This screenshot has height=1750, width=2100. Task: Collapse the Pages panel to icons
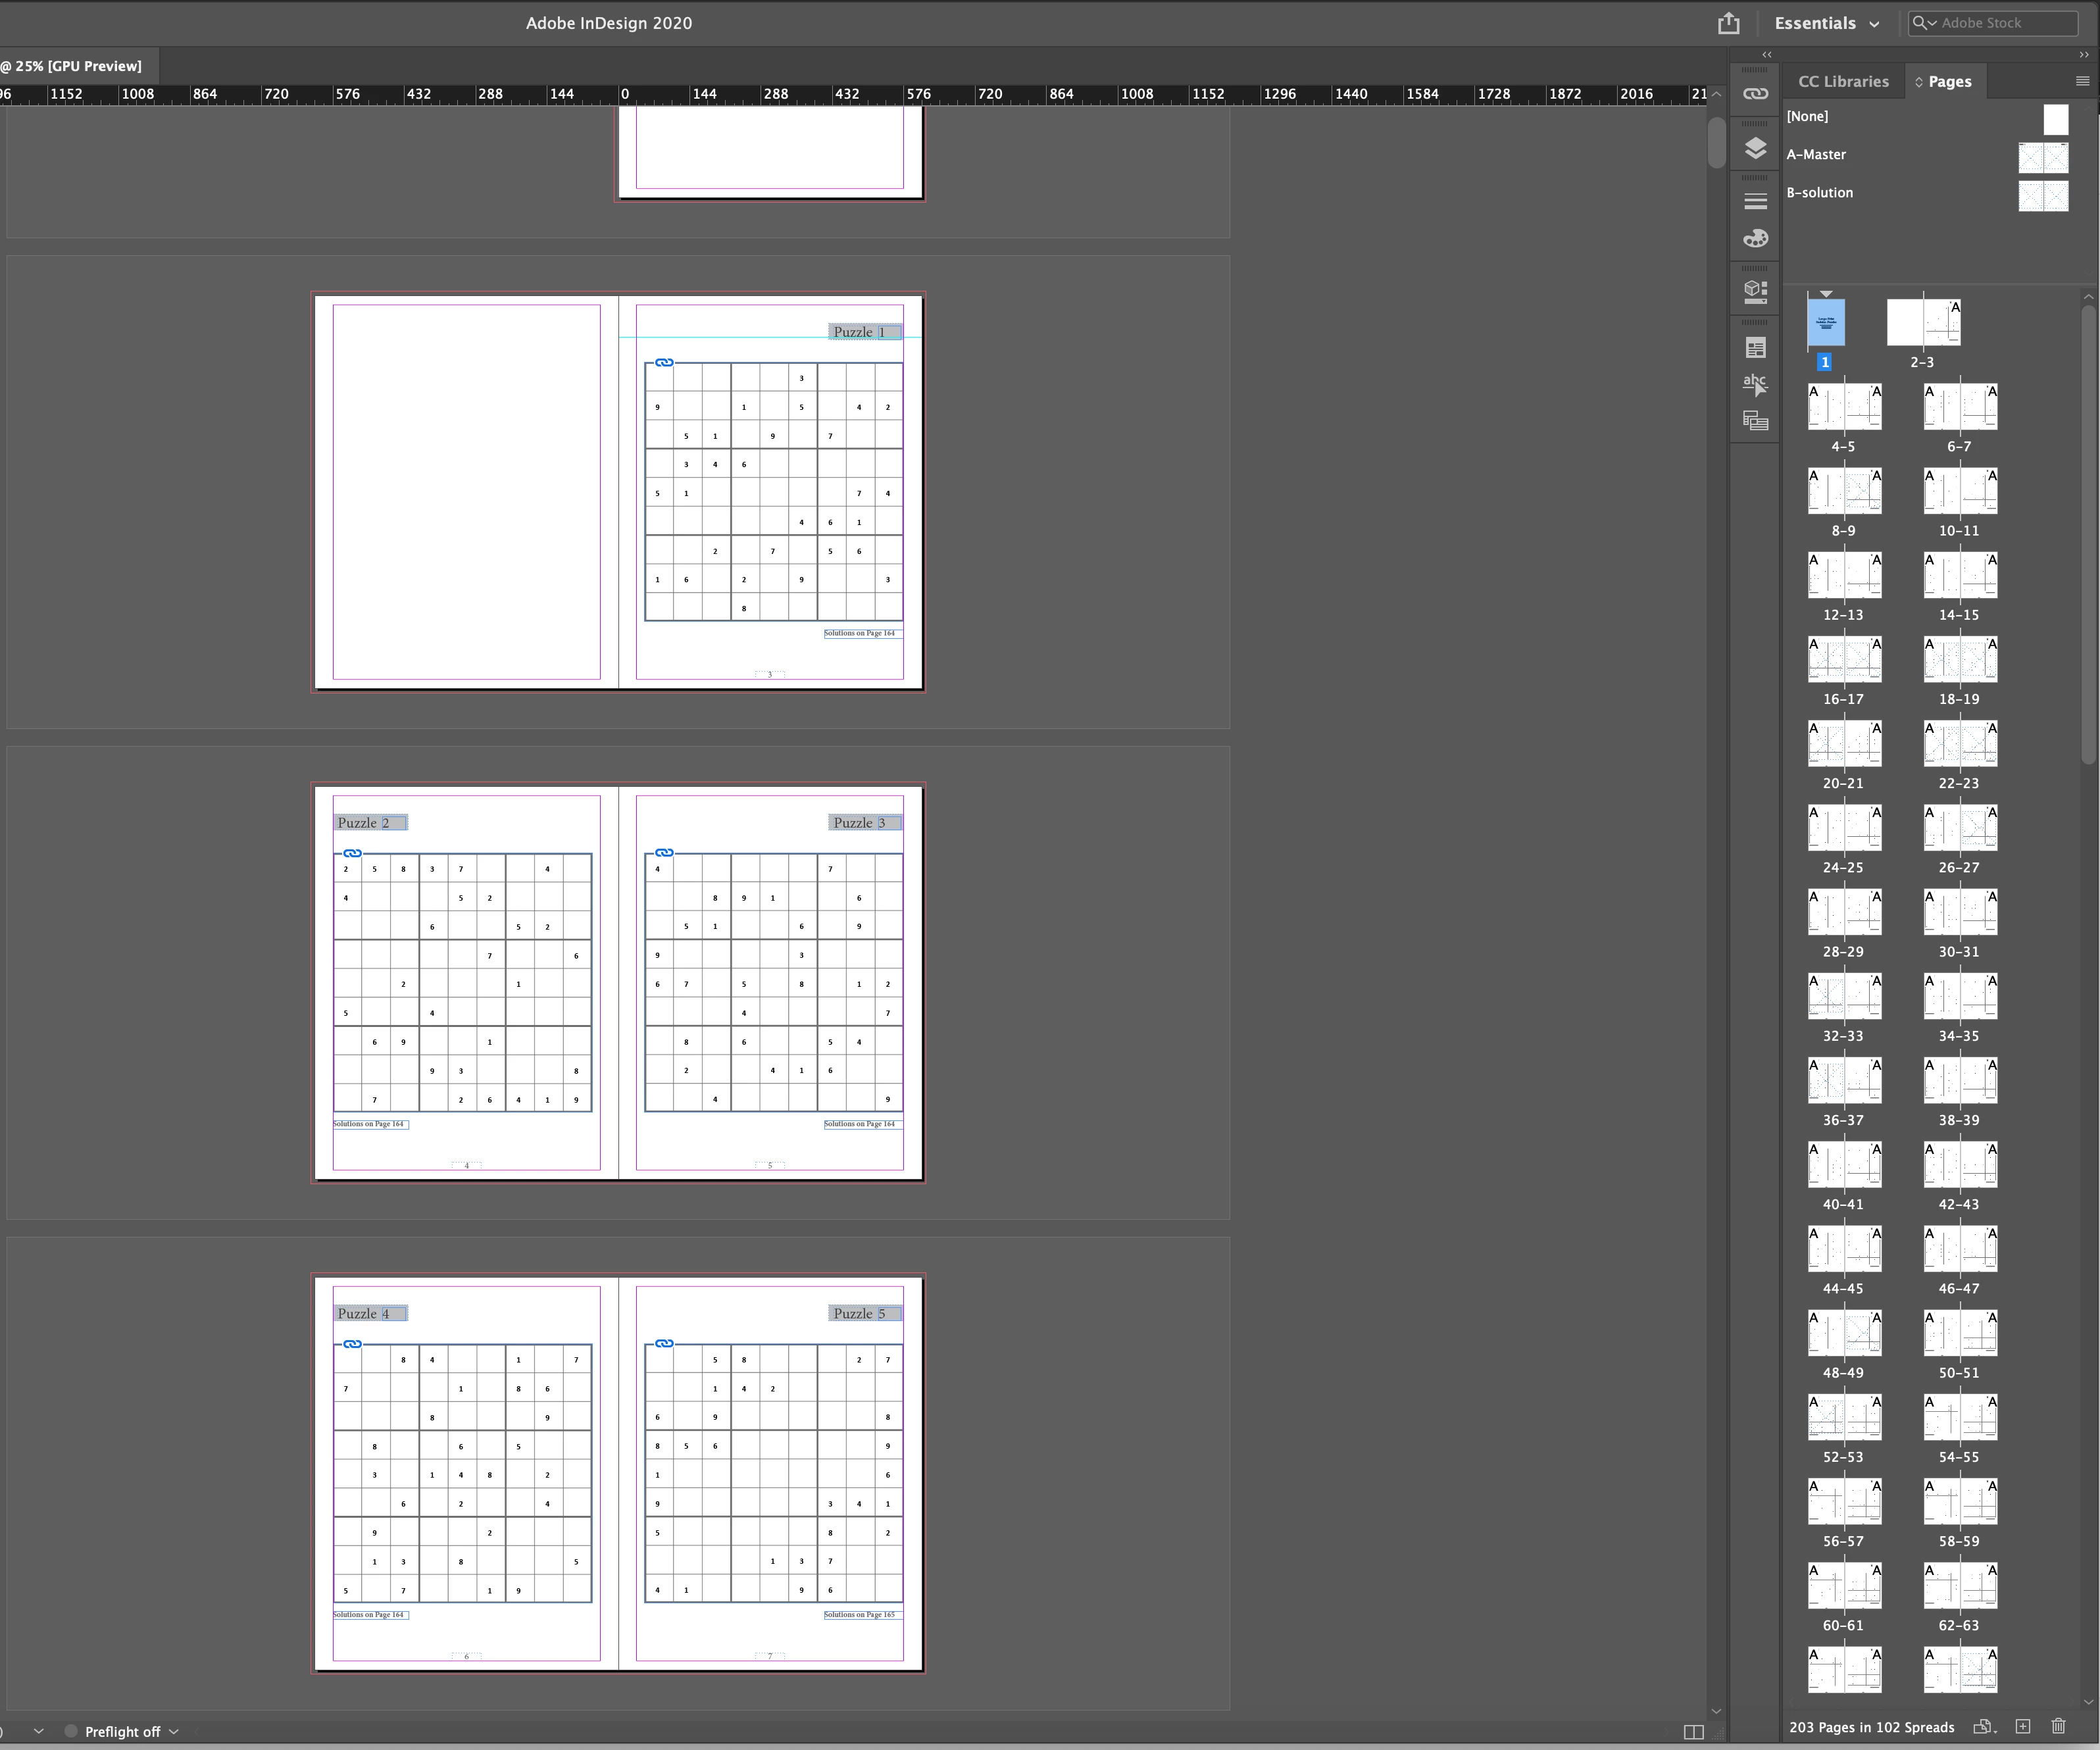[x=2084, y=54]
